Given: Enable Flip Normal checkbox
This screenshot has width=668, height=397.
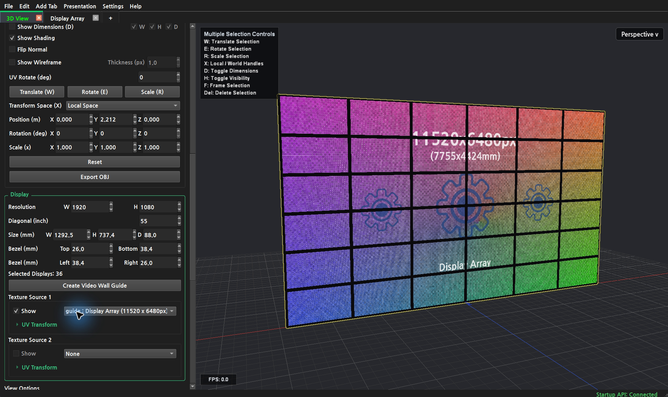Looking at the screenshot, I should [x=12, y=49].
